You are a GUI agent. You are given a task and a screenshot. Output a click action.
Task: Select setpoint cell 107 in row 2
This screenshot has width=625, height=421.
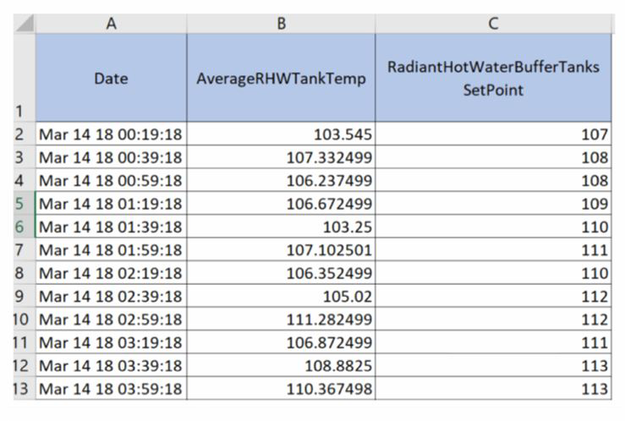[493, 134]
